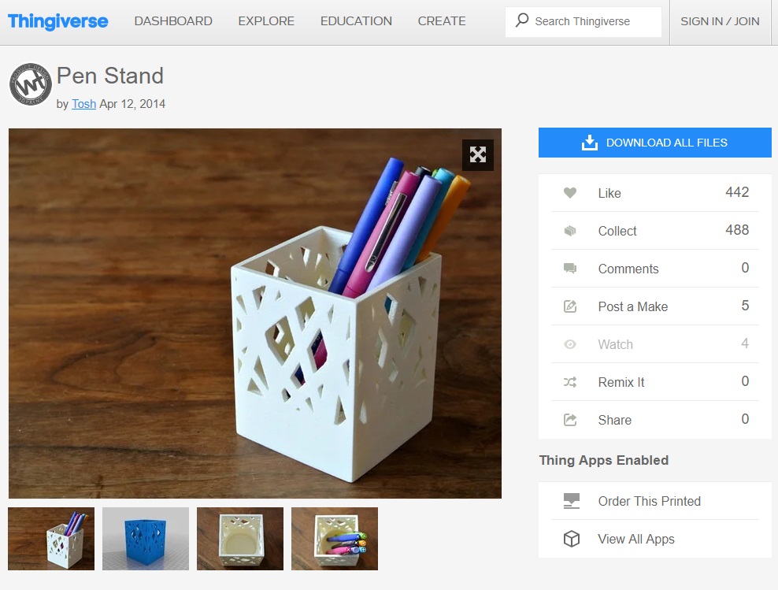
Task: Click the Thingiverse logo
Action: (x=58, y=21)
